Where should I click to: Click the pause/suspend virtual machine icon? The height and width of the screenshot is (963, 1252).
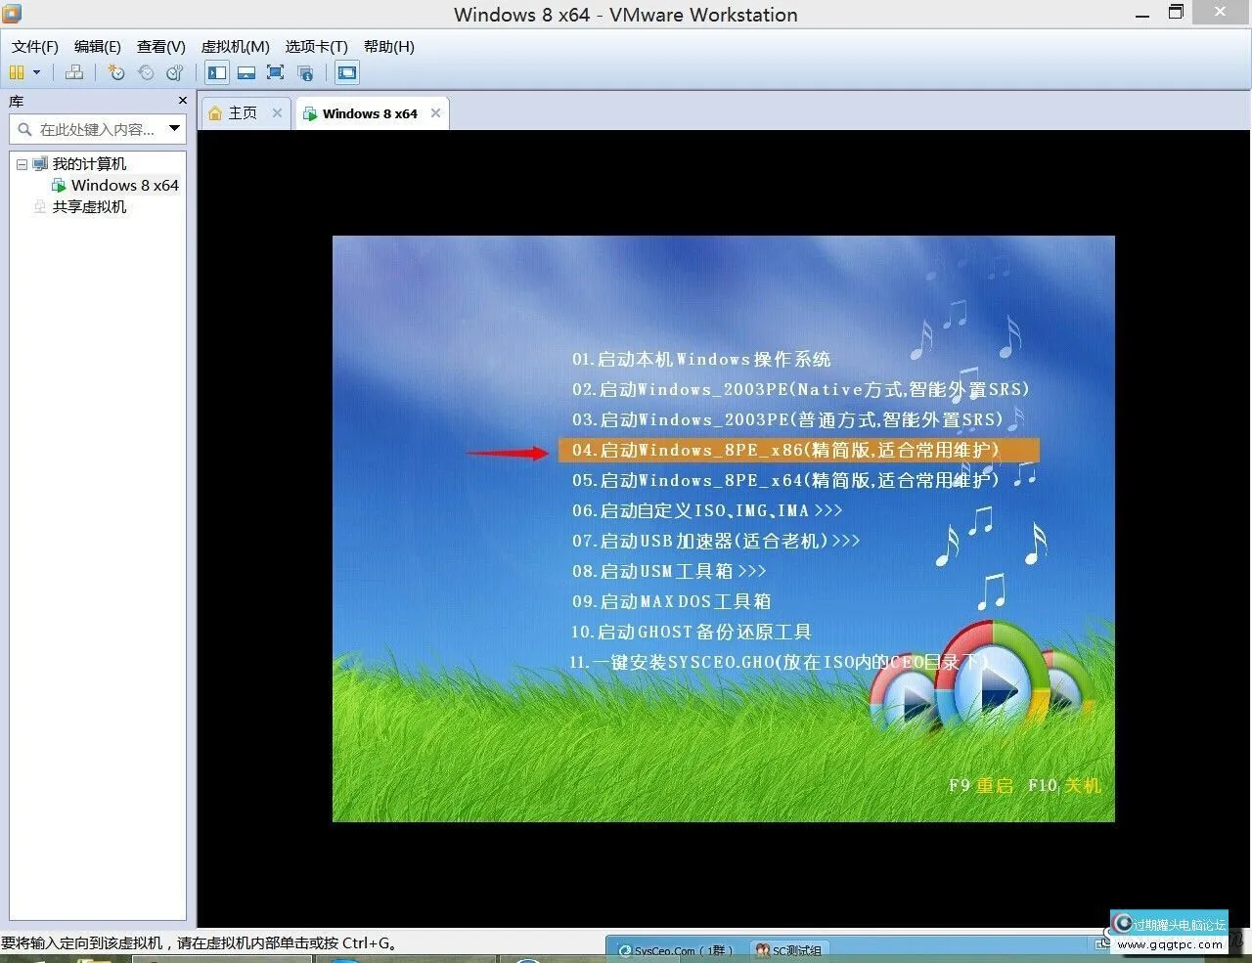click(17, 72)
